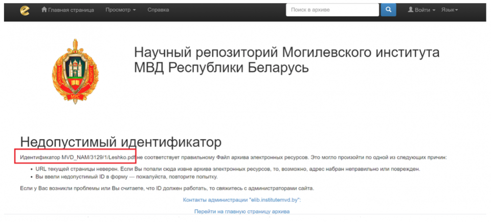Select the repository title heading text
The height and width of the screenshot is (222, 491).
click(x=286, y=60)
